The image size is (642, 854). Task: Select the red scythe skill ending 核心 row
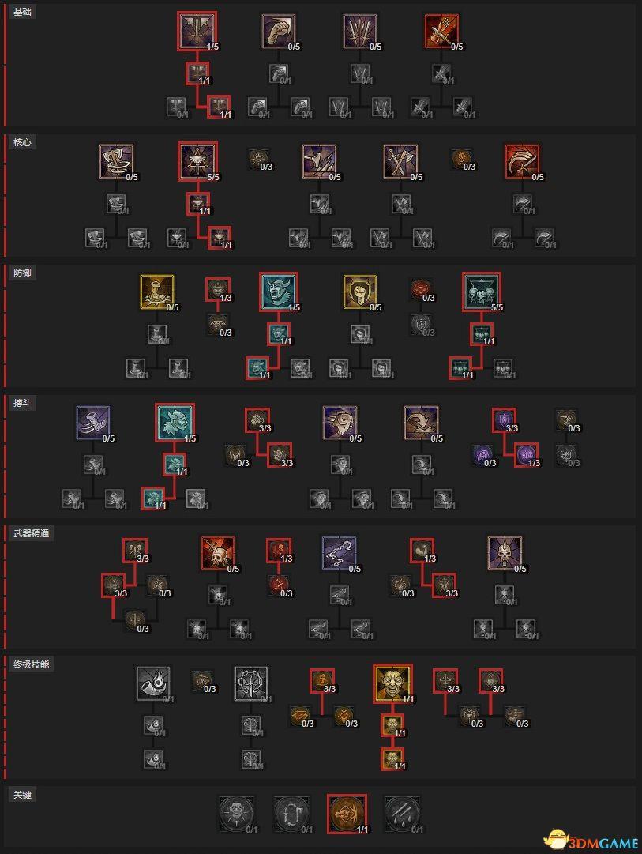(x=522, y=162)
